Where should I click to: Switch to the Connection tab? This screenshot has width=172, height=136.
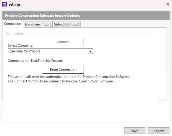[x=13, y=24]
